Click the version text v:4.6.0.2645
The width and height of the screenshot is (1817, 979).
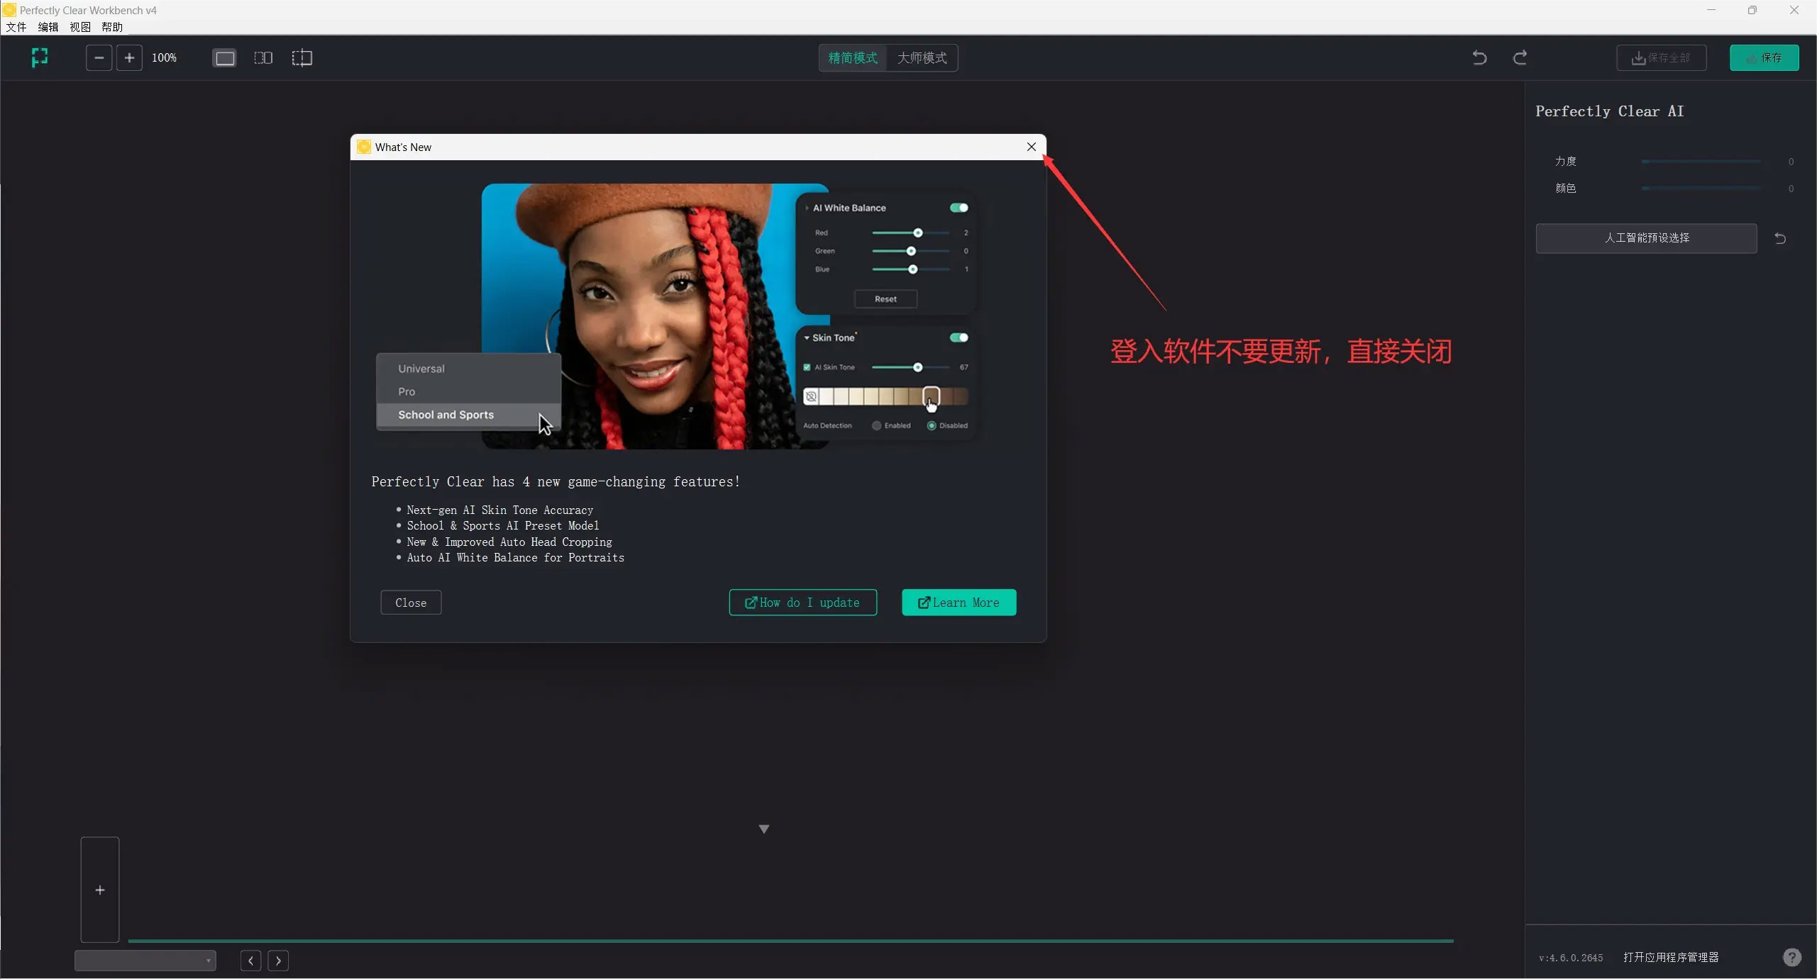tap(1571, 958)
